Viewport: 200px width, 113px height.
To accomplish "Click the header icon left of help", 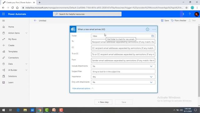I will (x=183, y=14).
